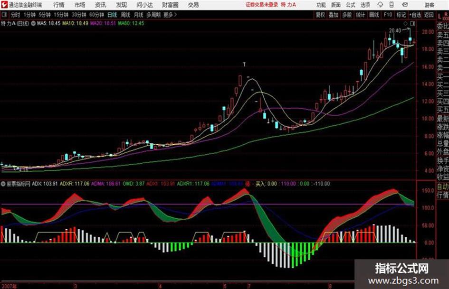Click the ADX: 103.91 indicator value
Image resolution: width=449 pixels, height=289 pixels.
(x=45, y=184)
